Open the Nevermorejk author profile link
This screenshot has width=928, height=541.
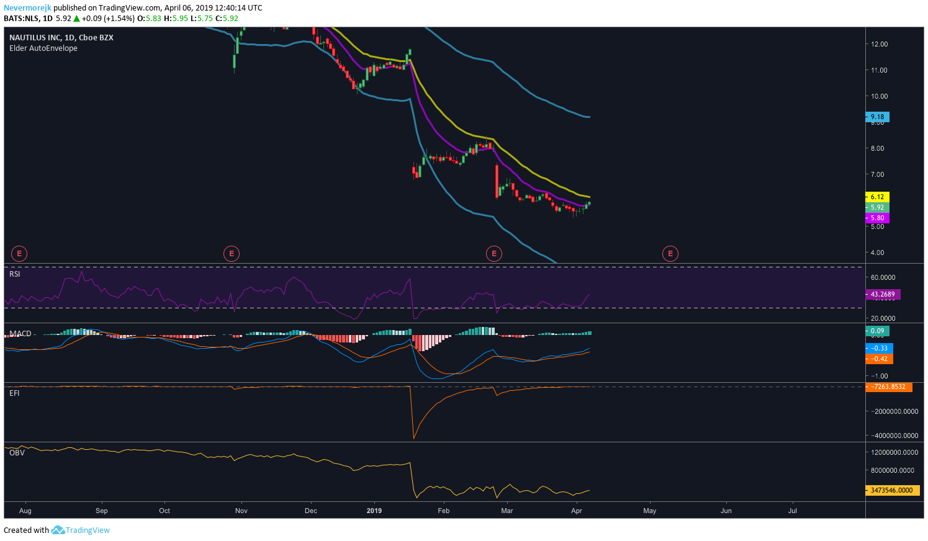point(27,8)
